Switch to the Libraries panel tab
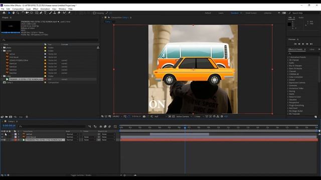Image resolution: width=321 pixels, height=180 pixels. [312, 49]
